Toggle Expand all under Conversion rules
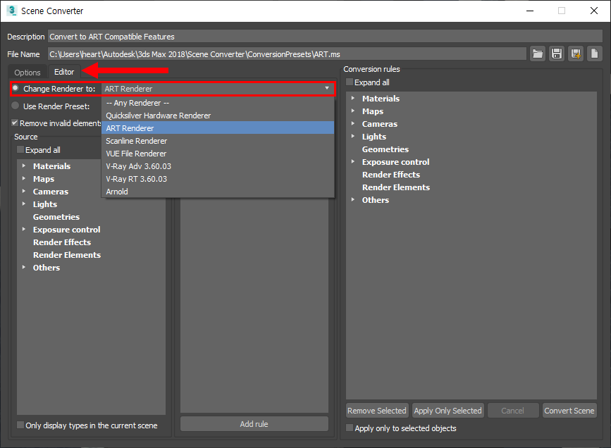Viewport: 611px width, 448px height. pyautogui.click(x=350, y=82)
